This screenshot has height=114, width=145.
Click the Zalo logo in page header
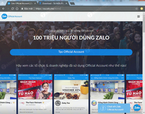tap(4, 16)
